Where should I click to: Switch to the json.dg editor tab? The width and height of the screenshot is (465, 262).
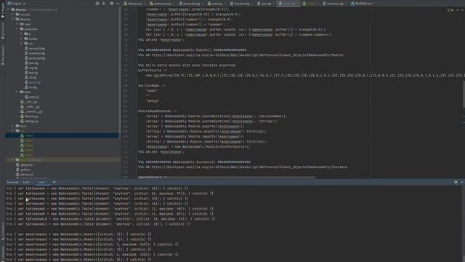[x=264, y=4]
